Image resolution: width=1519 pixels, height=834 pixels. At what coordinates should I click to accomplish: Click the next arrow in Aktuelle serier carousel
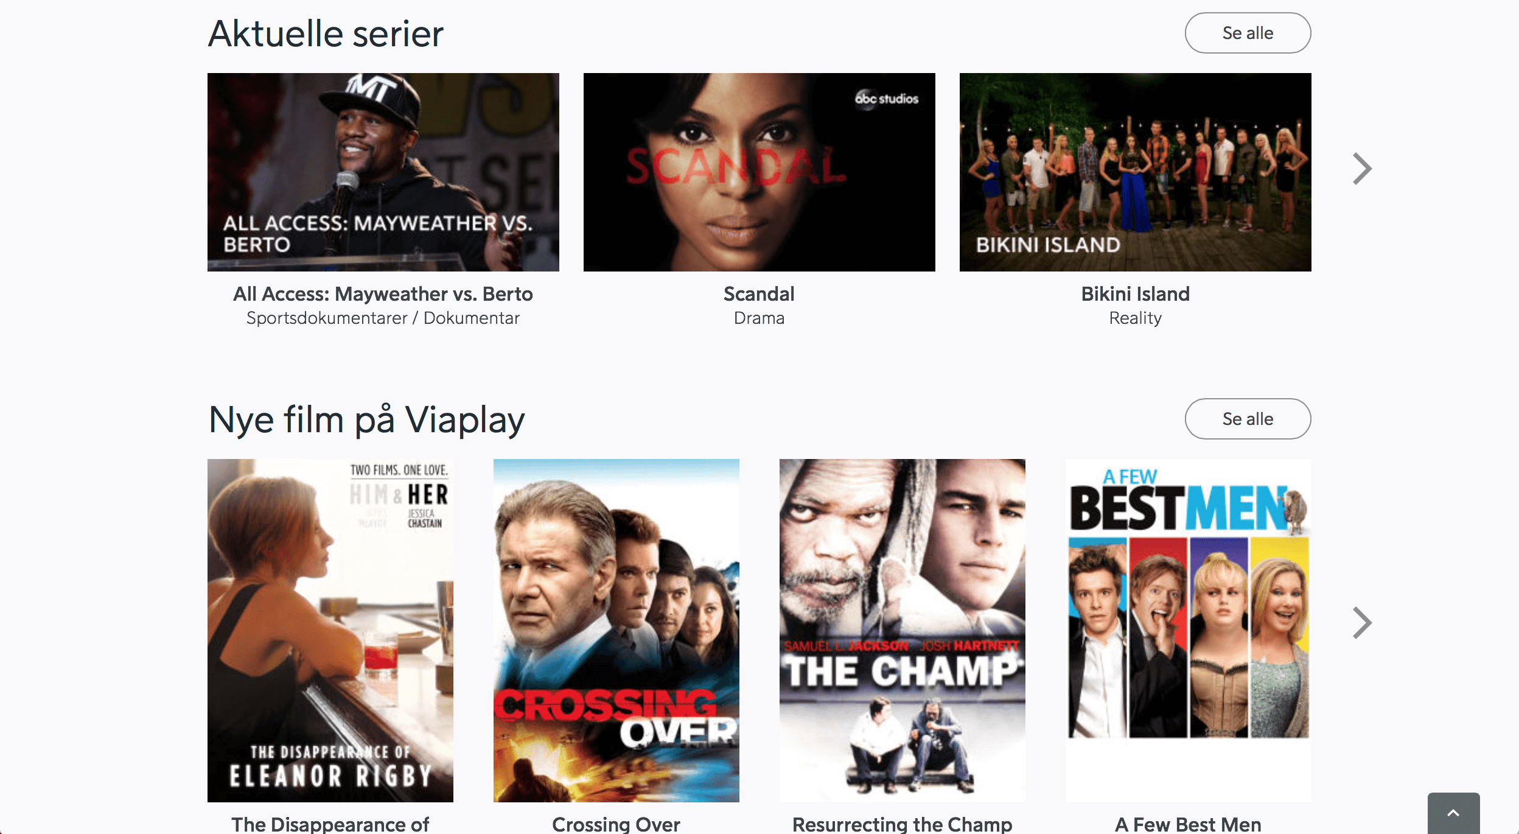click(x=1362, y=169)
